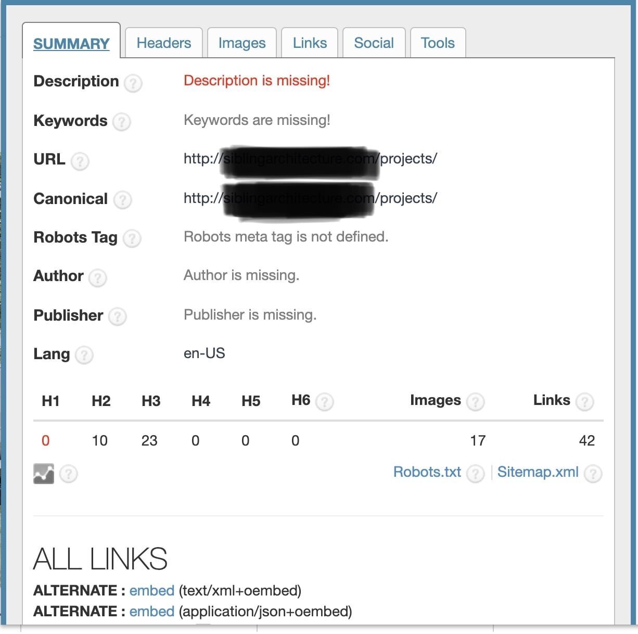Click the ALL LINKS heading

point(100,559)
